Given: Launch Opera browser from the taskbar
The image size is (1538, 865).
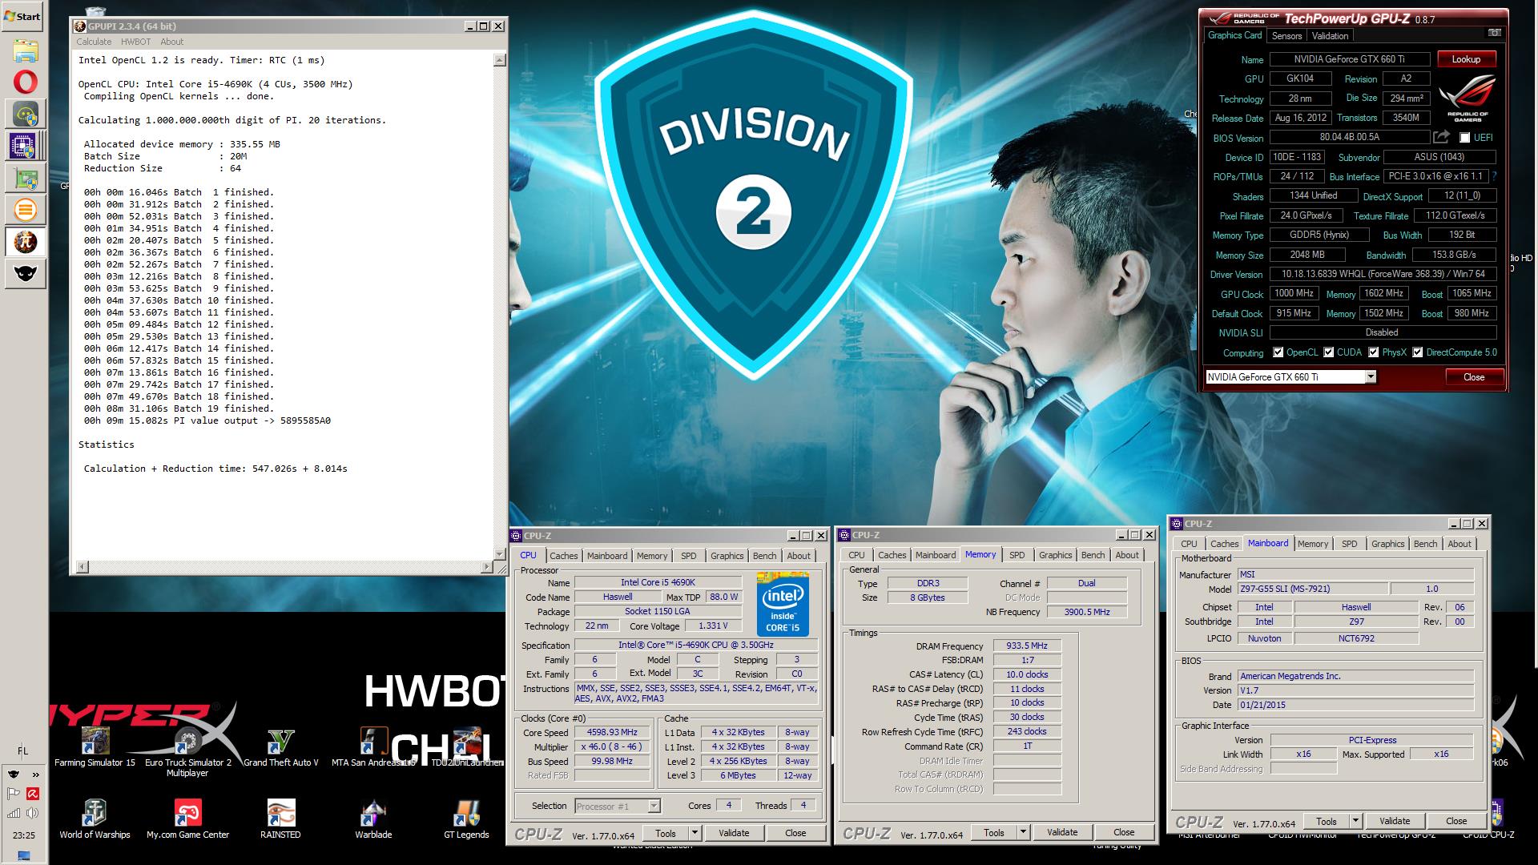Looking at the screenshot, I should 25,82.
